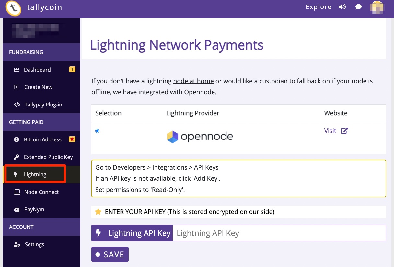
Task: Click the FUNDRAISING section header
Action: [x=26, y=52]
